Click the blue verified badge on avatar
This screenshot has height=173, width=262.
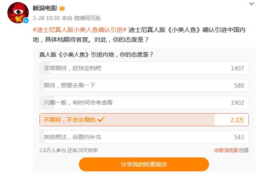[x=25, y=20]
